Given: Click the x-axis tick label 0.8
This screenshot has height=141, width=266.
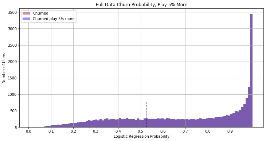Looking at the screenshot, I should tap(208, 131).
